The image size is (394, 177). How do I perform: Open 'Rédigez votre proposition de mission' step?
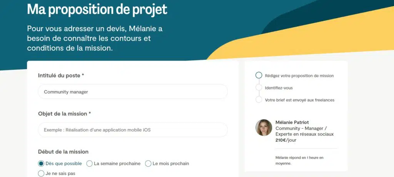pos(299,76)
